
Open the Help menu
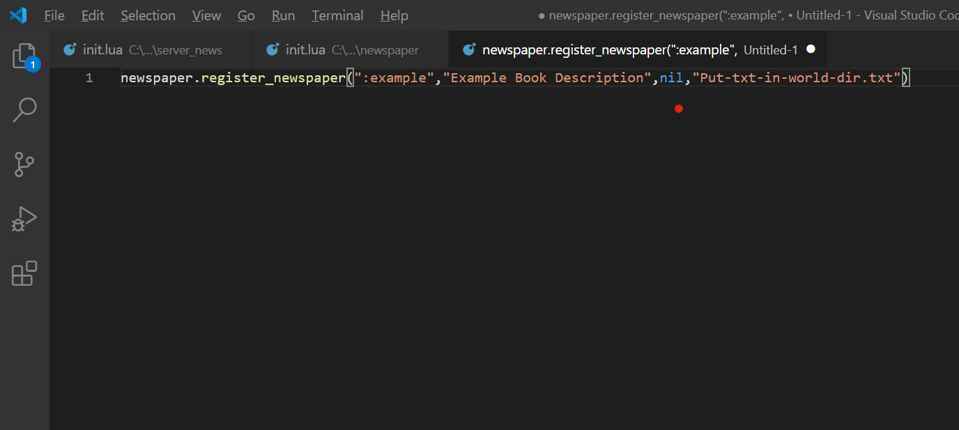394,15
